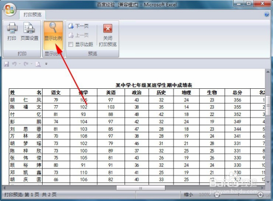Image resolution: width=273 pixels, height=201 pixels.
Task: Click total score 352 cell
Action: click(238, 114)
